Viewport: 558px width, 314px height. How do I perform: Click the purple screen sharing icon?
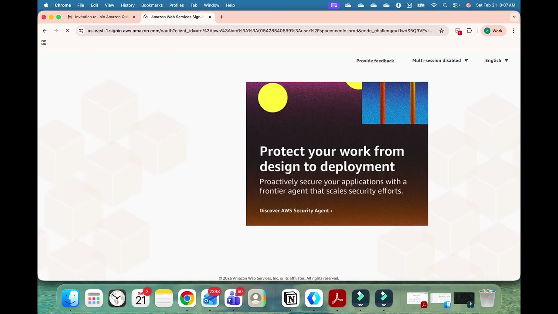point(334,5)
